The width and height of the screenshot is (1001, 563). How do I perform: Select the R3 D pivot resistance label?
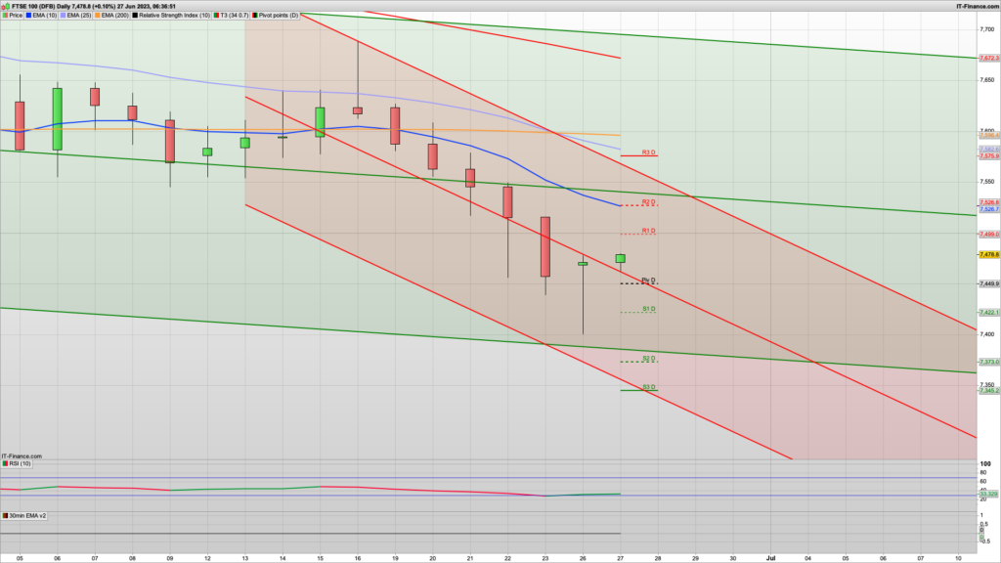(647, 152)
